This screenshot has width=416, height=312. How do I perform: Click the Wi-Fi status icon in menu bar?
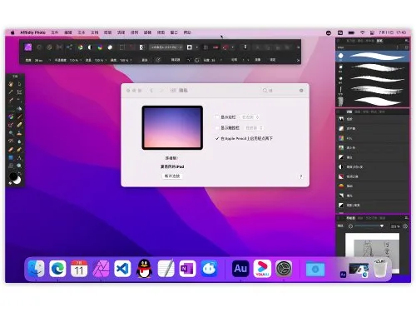(362, 32)
